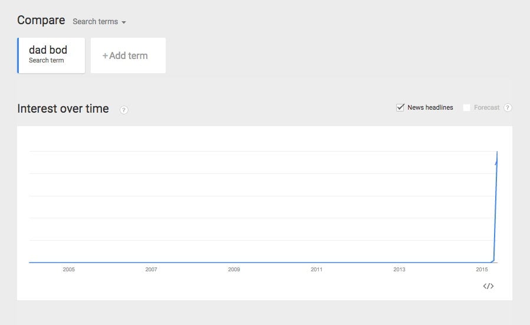Select the dad bod search term card
The height and width of the screenshot is (325, 530).
pos(51,55)
